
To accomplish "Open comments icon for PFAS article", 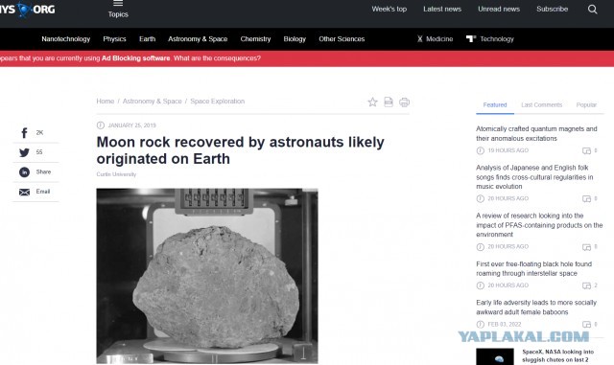I will coord(586,247).
